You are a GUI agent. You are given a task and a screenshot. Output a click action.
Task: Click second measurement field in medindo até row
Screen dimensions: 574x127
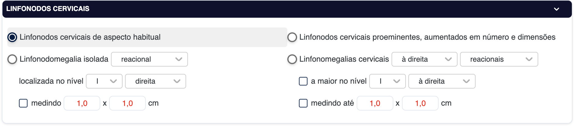(420, 103)
